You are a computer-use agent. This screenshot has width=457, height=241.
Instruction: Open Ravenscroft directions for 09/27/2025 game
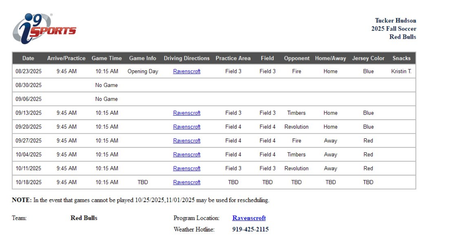pyautogui.click(x=187, y=141)
